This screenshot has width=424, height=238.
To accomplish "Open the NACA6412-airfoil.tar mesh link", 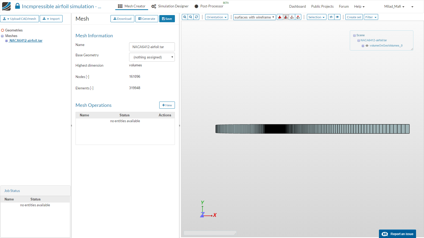I will pos(26,41).
